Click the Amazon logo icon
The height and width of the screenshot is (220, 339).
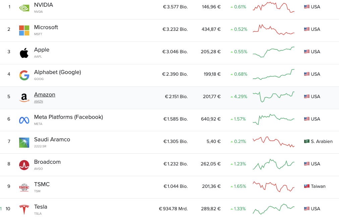coord(24,98)
